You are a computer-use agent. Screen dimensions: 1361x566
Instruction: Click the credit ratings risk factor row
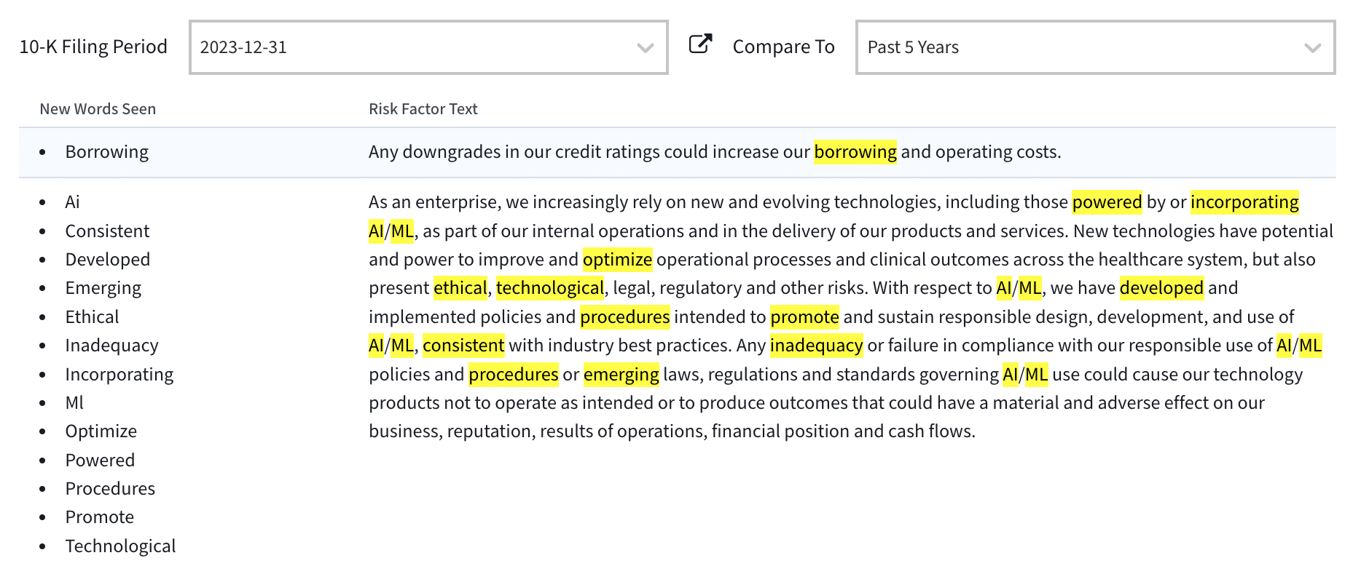tap(714, 152)
